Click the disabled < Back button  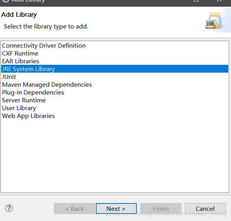point(74,209)
